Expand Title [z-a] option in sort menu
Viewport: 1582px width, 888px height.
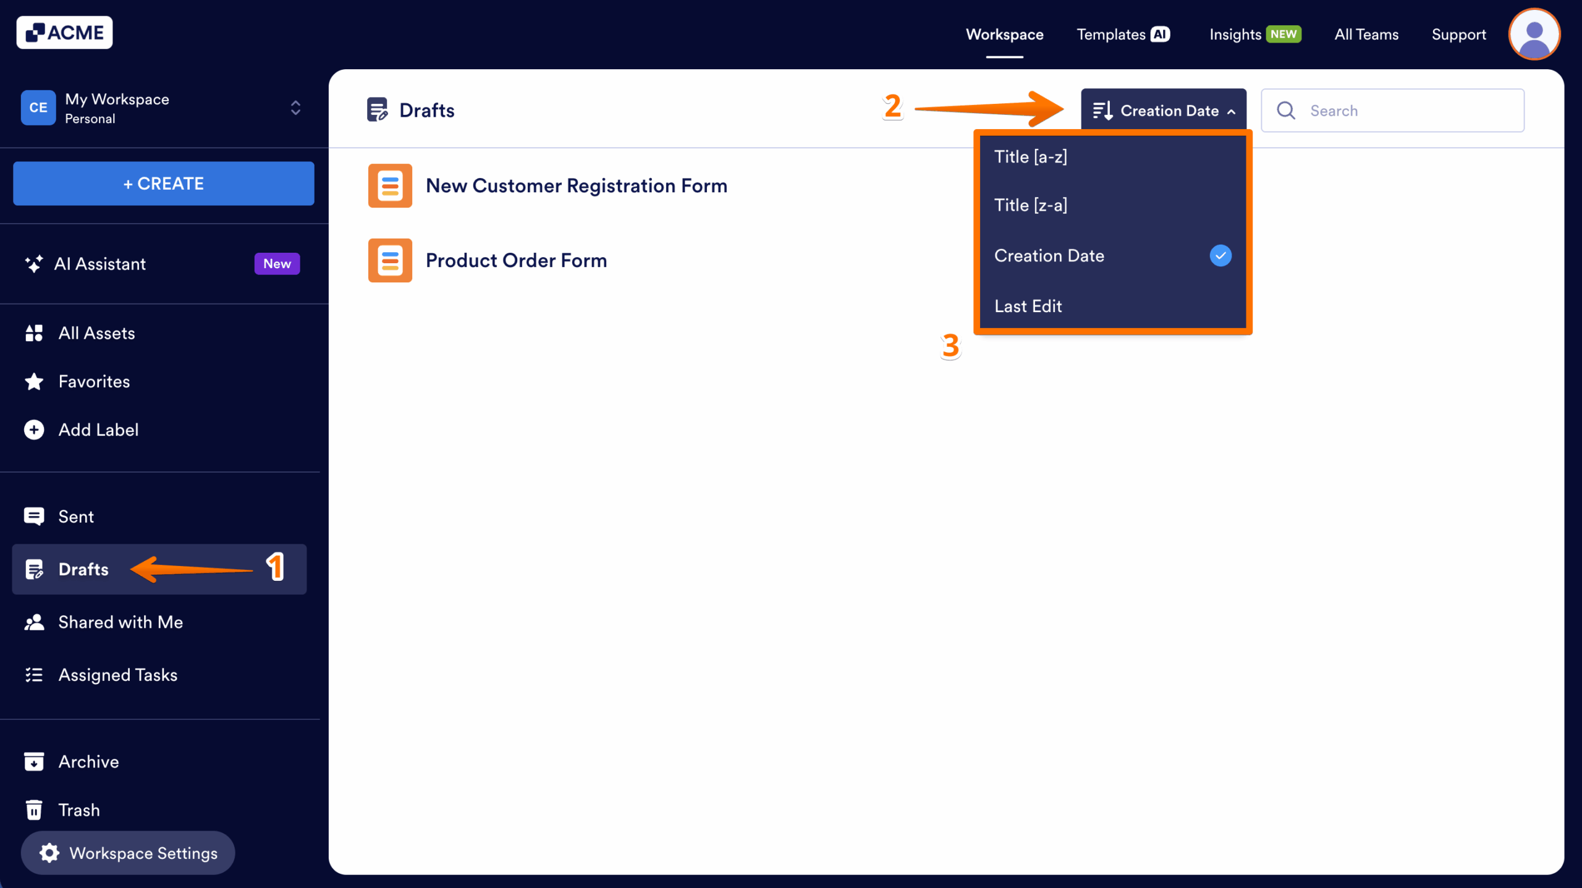pos(1031,205)
